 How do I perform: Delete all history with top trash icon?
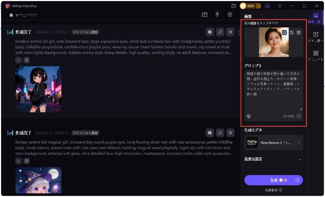(x=230, y=15)
